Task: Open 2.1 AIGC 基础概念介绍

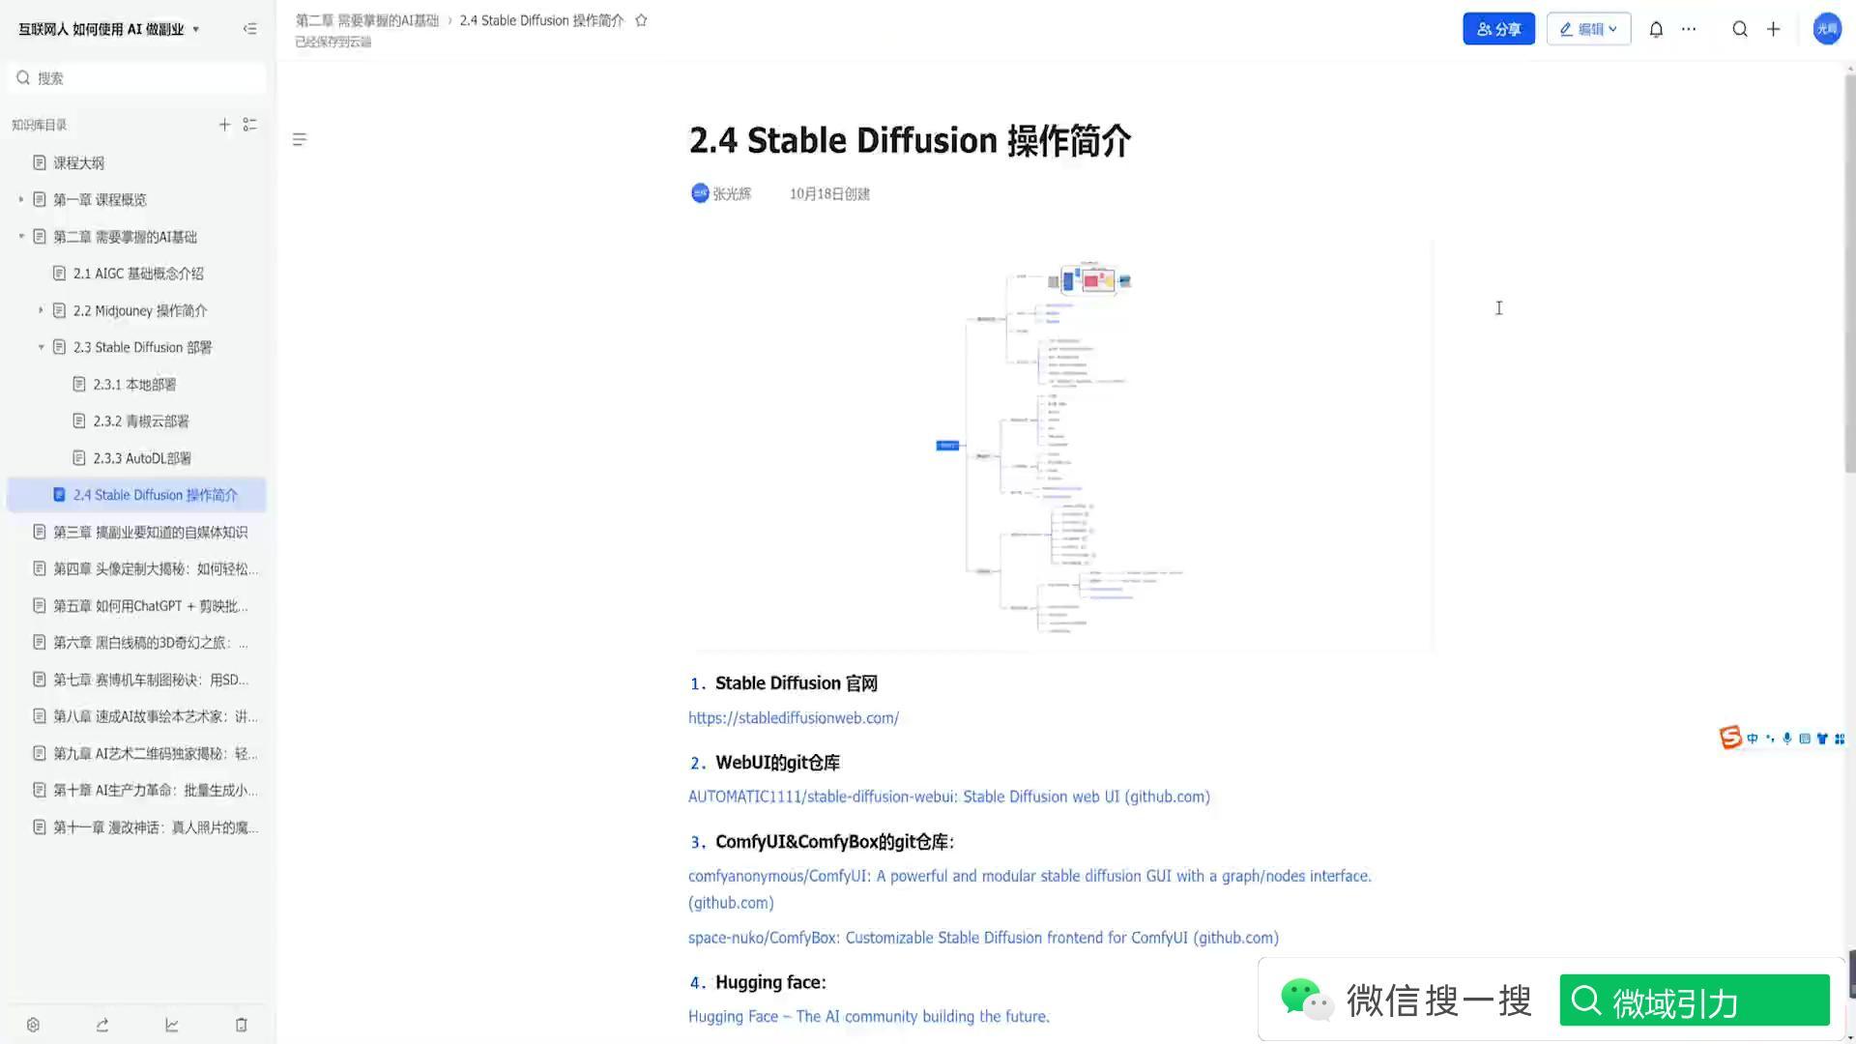Action: pos(136,274)
